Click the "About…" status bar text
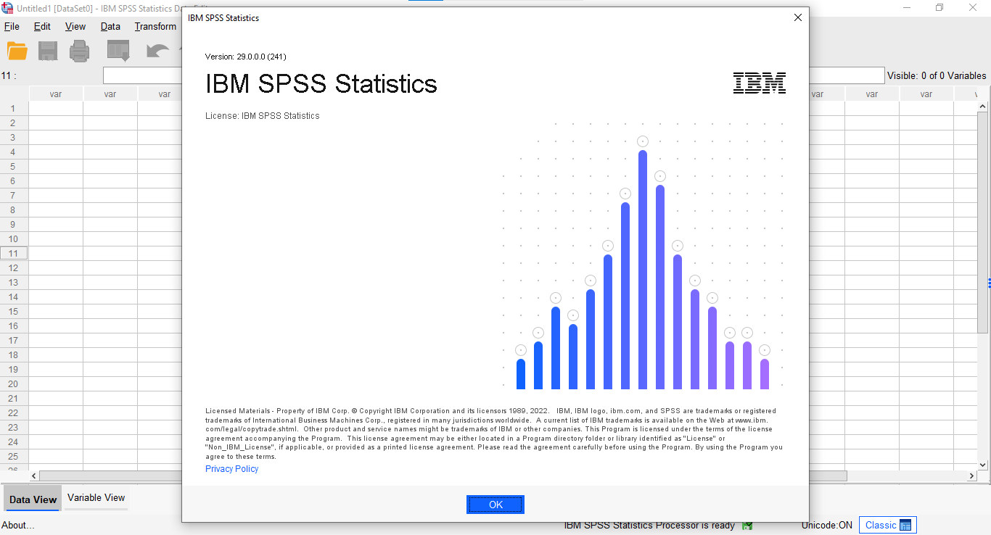The width and height of the screenshot is (991, 535). (x=18, y=525)
